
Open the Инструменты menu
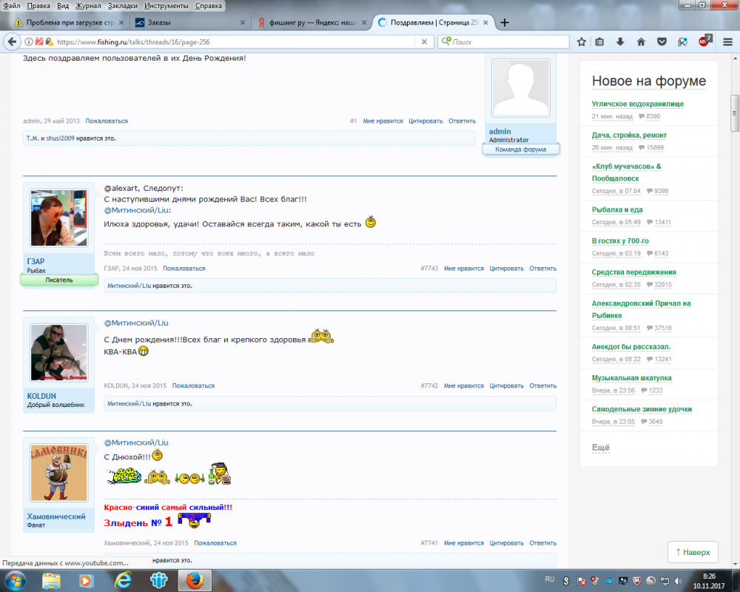point(166,5)
